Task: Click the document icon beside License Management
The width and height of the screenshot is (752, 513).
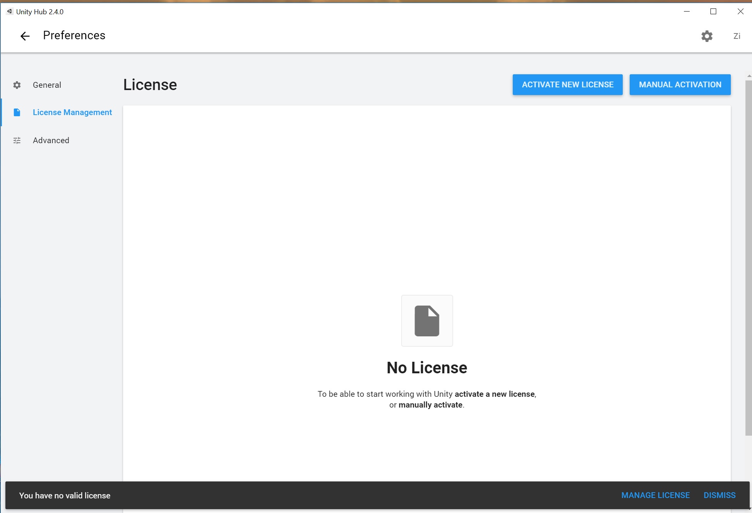Action: [x=17, y=112]
